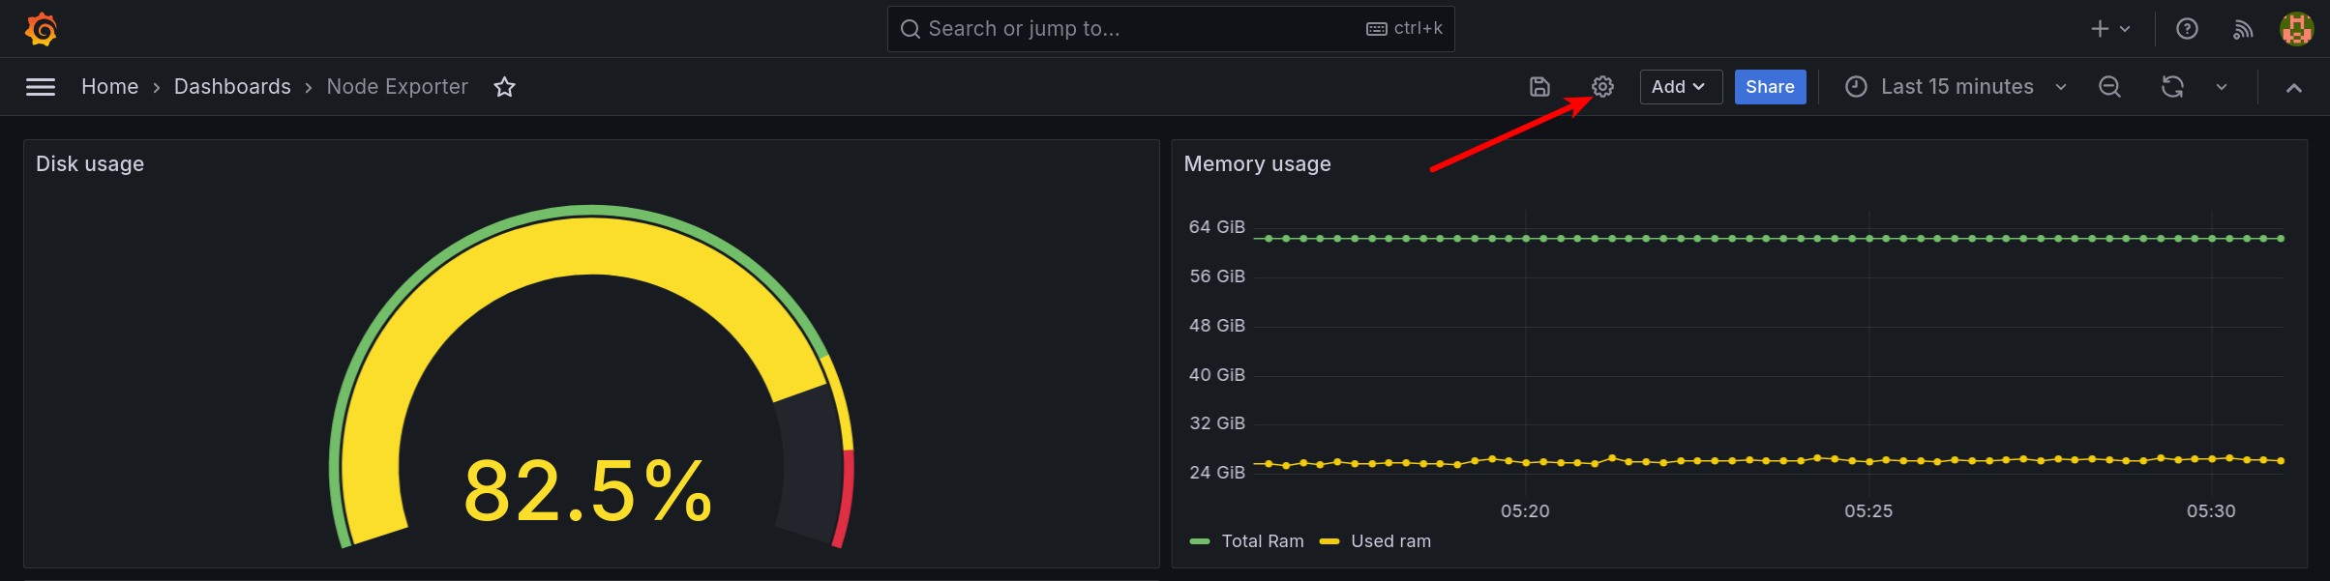Open the Add dropdown
2330x581 pixels.
click(x=1681, y=87)
